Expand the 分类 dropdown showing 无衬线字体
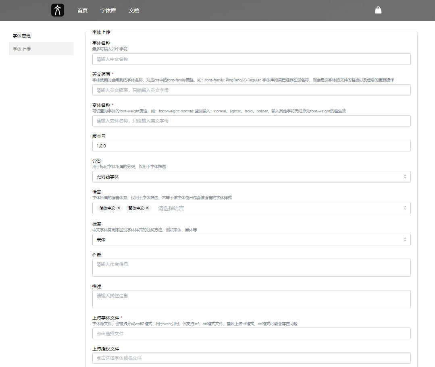 coord(251,176)
